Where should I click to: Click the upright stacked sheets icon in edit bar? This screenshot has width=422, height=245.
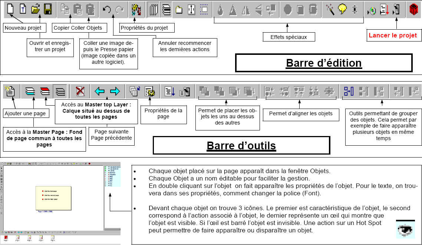(154, 10)
